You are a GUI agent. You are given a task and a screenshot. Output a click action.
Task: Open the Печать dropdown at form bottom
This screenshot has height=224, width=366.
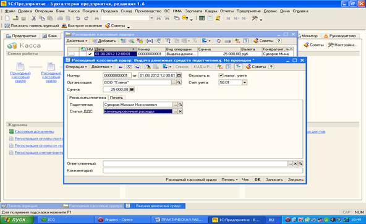tap(229, 179)
